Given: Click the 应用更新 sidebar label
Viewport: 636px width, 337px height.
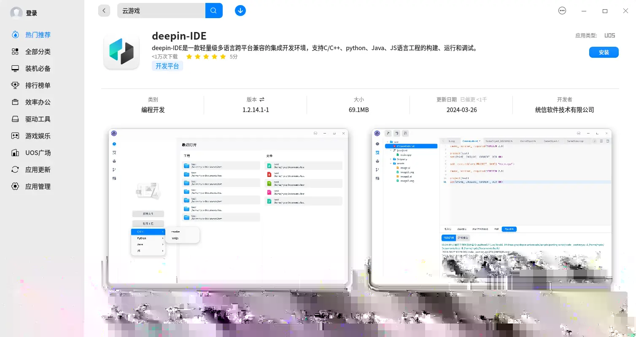Looking at the screenshot, I should (x=38, y=169).
